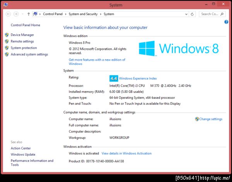Open System protection link
Viewport: 232px width, 182px height.
[24, 48]
